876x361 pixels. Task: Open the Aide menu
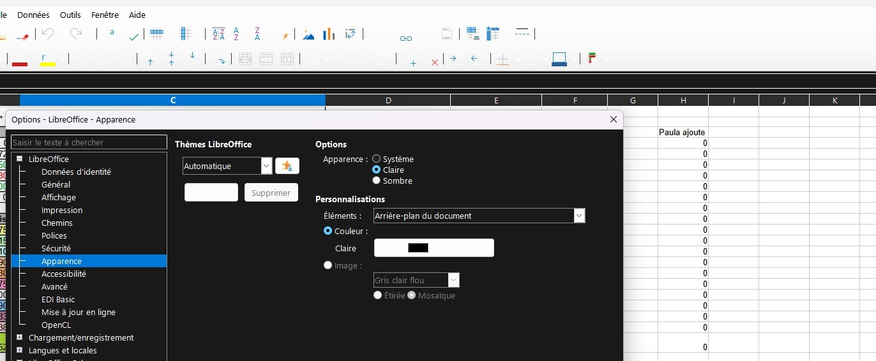point(137,15)
